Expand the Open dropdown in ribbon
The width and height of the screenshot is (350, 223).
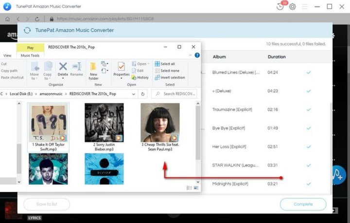(x=149, y=64)
